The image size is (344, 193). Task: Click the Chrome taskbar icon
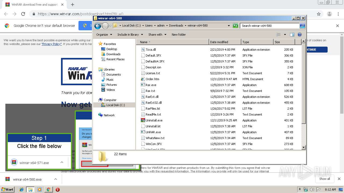(x=48, y=190)
